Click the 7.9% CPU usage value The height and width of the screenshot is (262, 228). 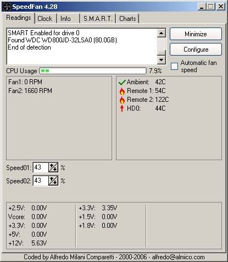(155, 71)
